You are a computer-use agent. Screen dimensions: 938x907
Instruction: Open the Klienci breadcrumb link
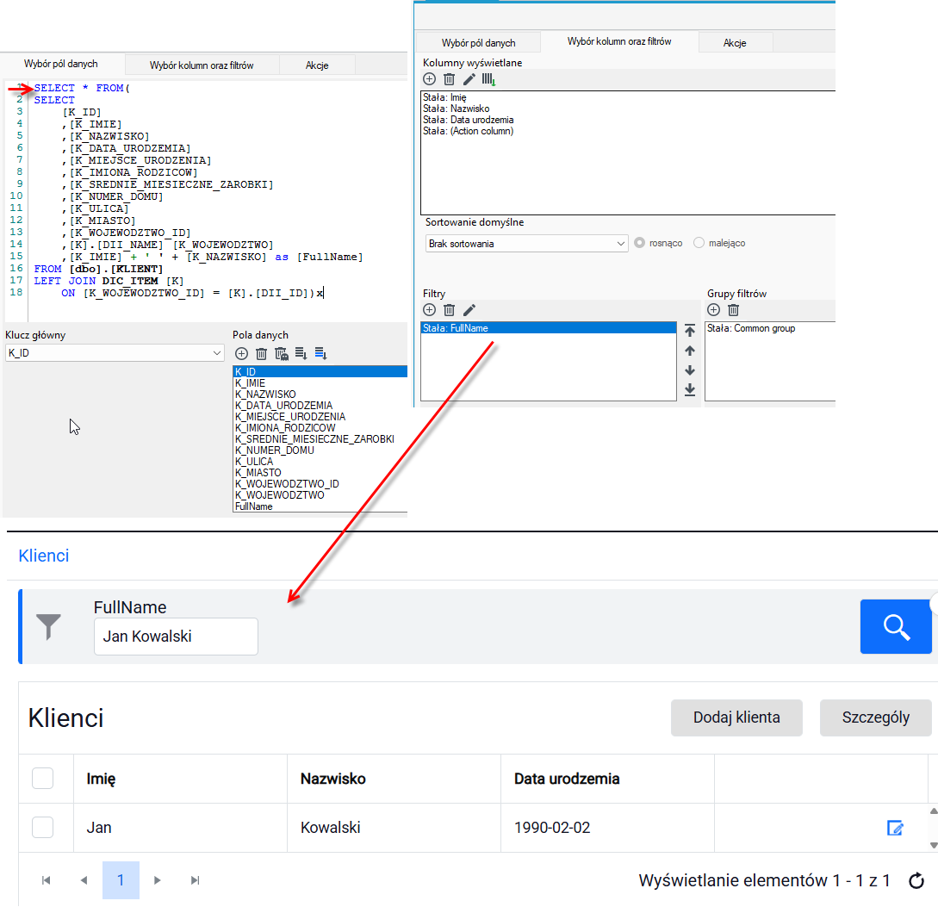coord(44,556)
